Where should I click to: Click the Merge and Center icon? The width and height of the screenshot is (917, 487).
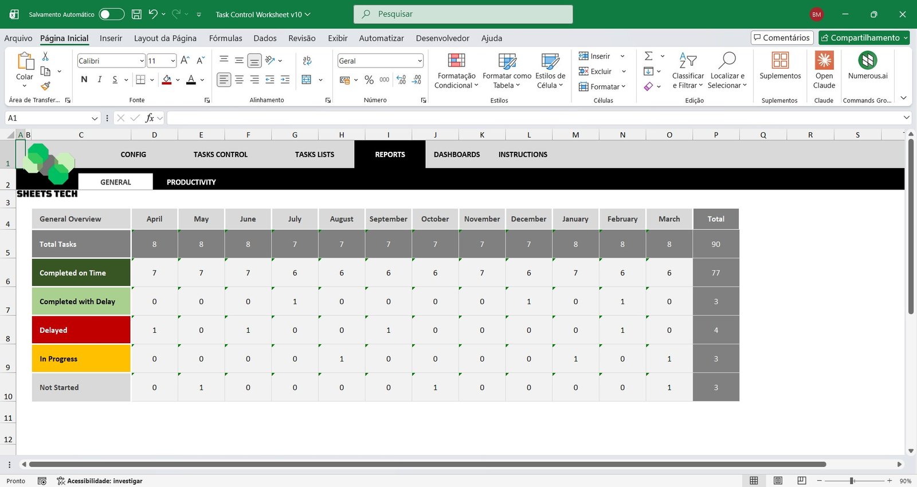(x=307, y=80)
